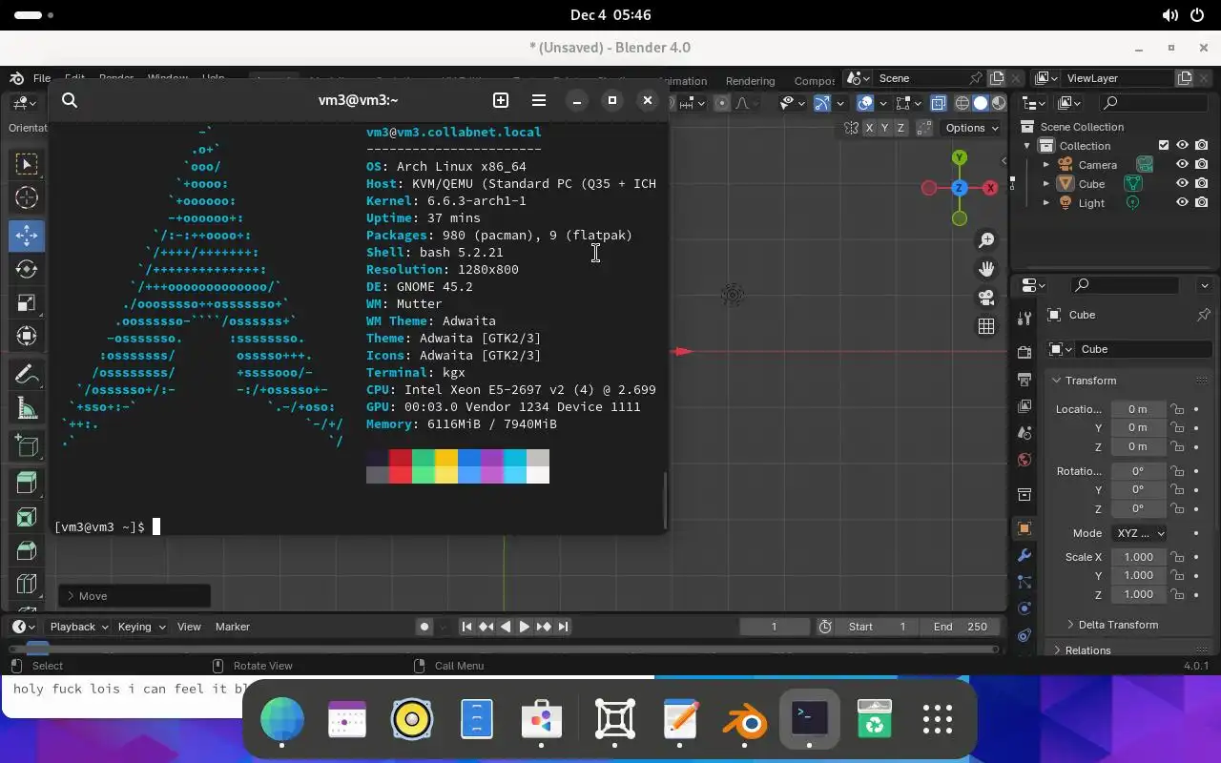Screen dimensions: 1221x763
Task: Pin the Cube properties panel
Action: pos(1203,315)
